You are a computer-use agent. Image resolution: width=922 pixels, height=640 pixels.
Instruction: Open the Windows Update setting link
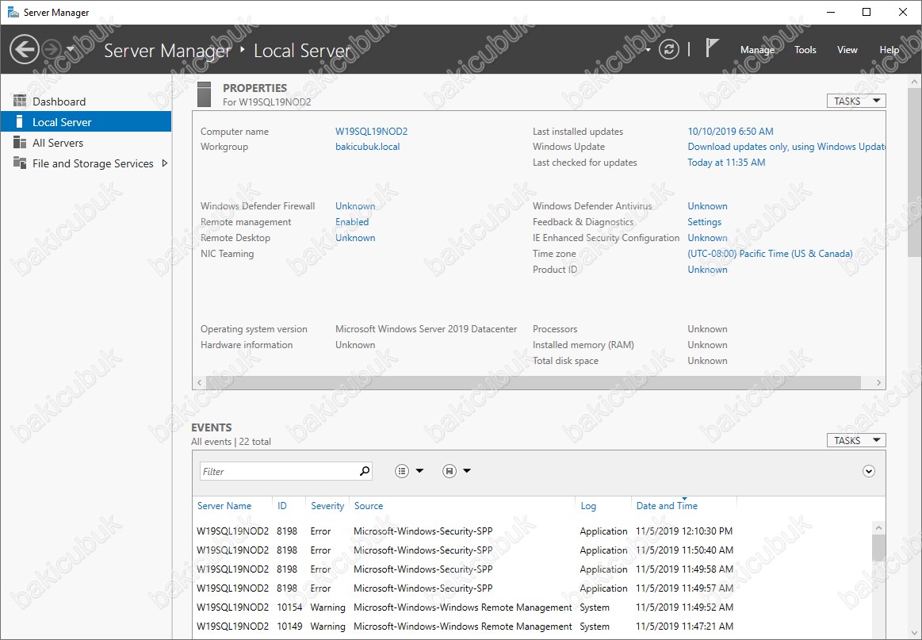[x=786, y=147]
